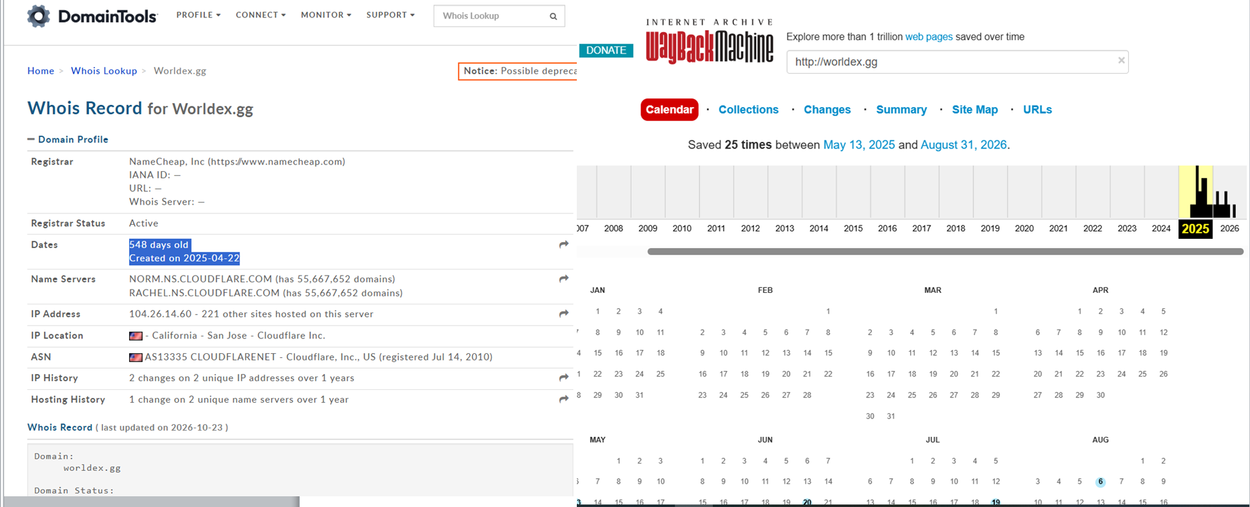Click the share arrow in Name Servers row
Screen dimensions: 1250x507
pyautogui.click(x=564, y=279)
